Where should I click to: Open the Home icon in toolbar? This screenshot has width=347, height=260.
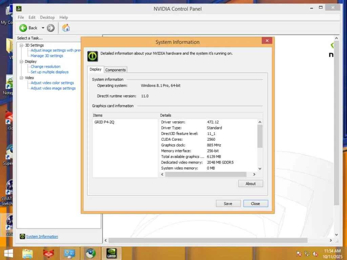click(x=66, y=28)
